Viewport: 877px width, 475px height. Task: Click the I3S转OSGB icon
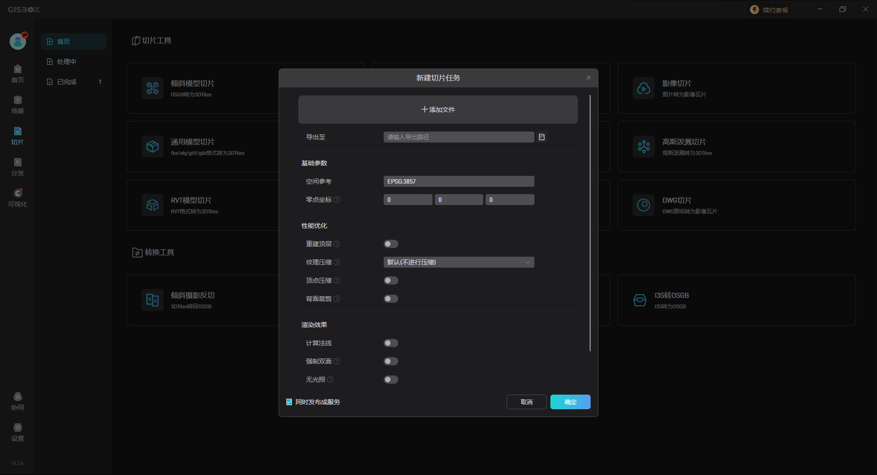click(640, 300)
